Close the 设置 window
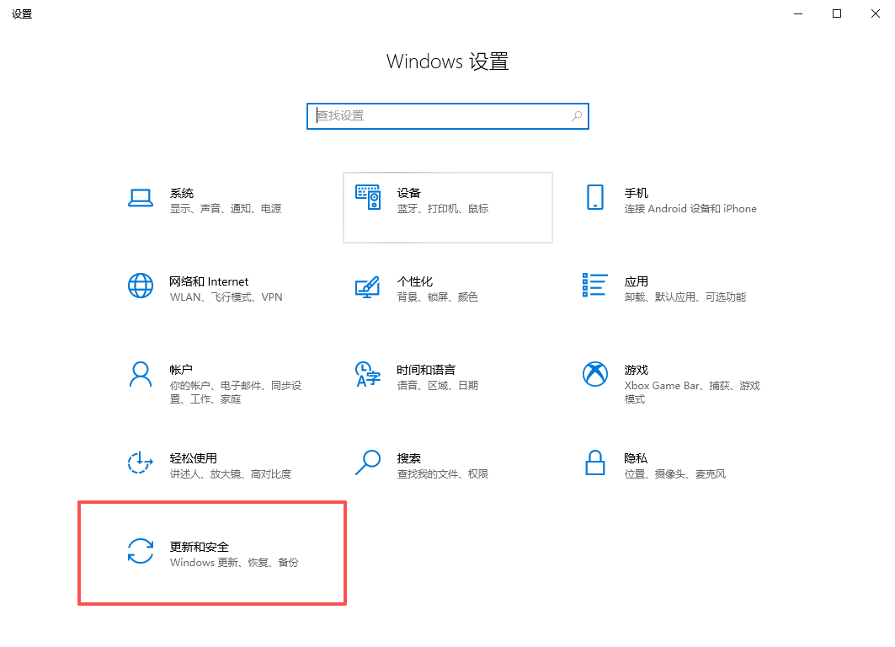This screenshot has width=895, height=647. (876, 13)
